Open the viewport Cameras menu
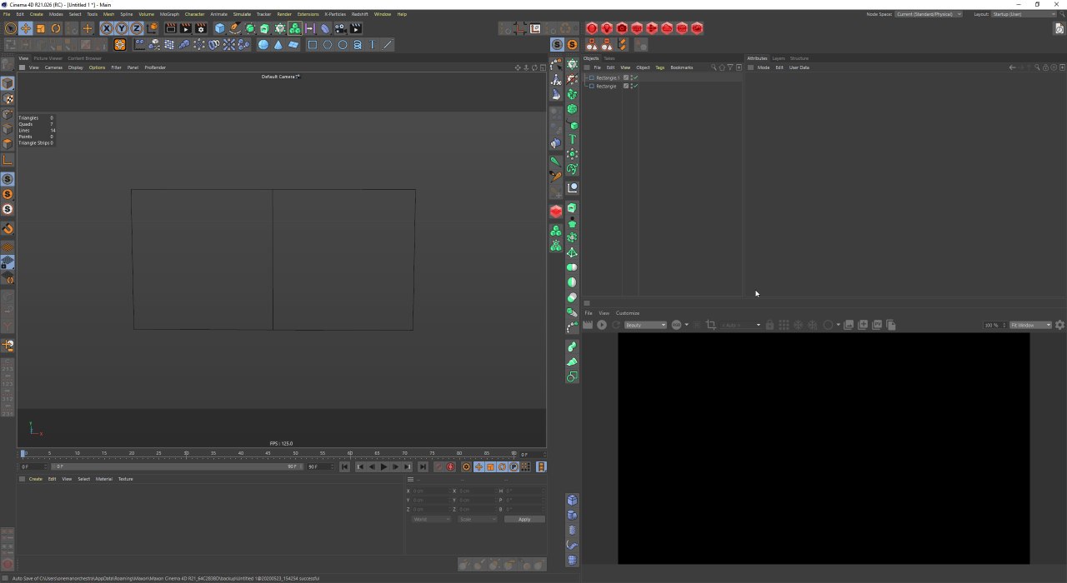The height and width of the screenshot is (583, 1067). 53,67
